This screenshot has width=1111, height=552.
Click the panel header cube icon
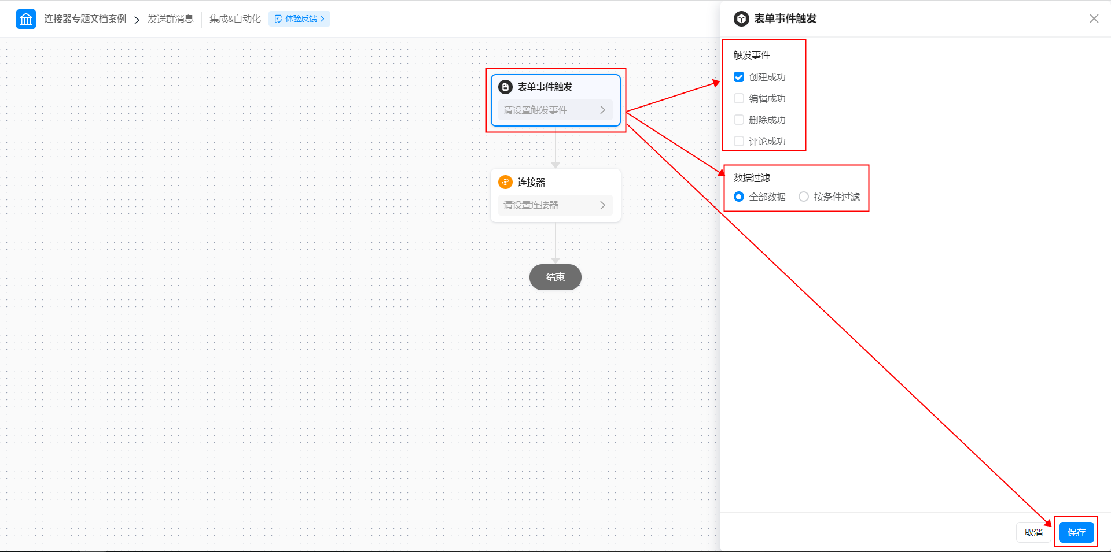coord(741,19)
